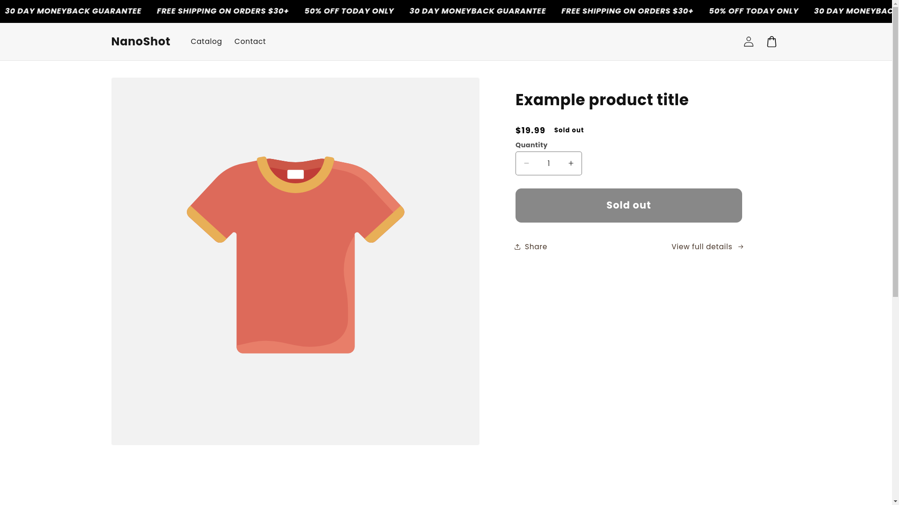Open the red t-shirt product image
Viewport: 899px width, 505px height.
295,261
